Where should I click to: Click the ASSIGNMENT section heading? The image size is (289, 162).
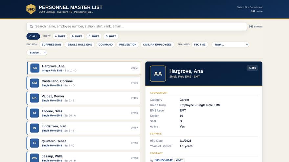(159, 93)
